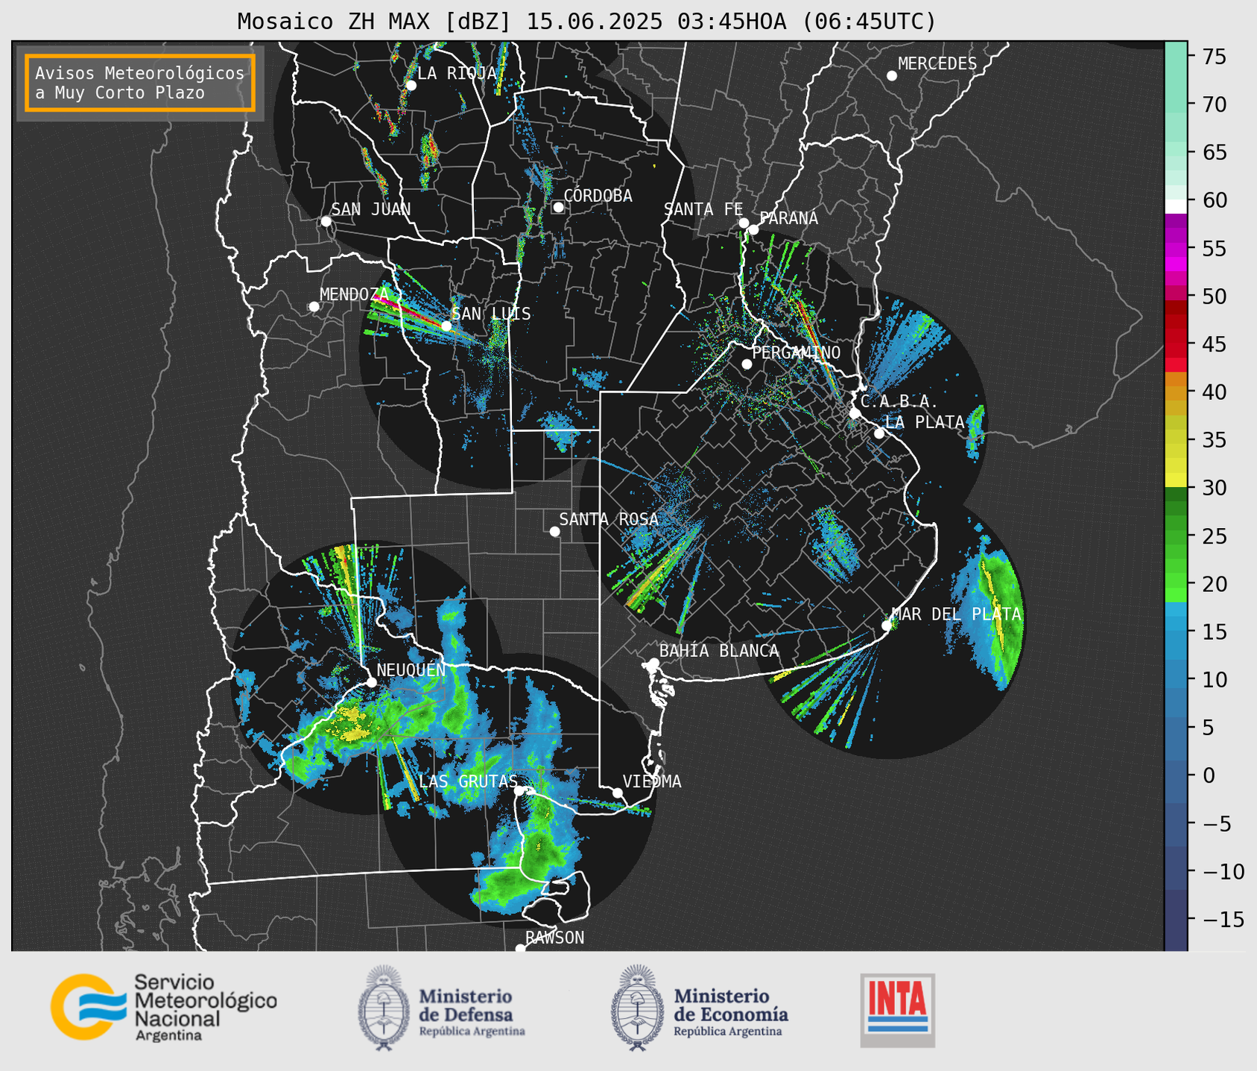Select the Paraná city marker
The height and width of the screenshot is (1071, 1257).
pos(753,229)
